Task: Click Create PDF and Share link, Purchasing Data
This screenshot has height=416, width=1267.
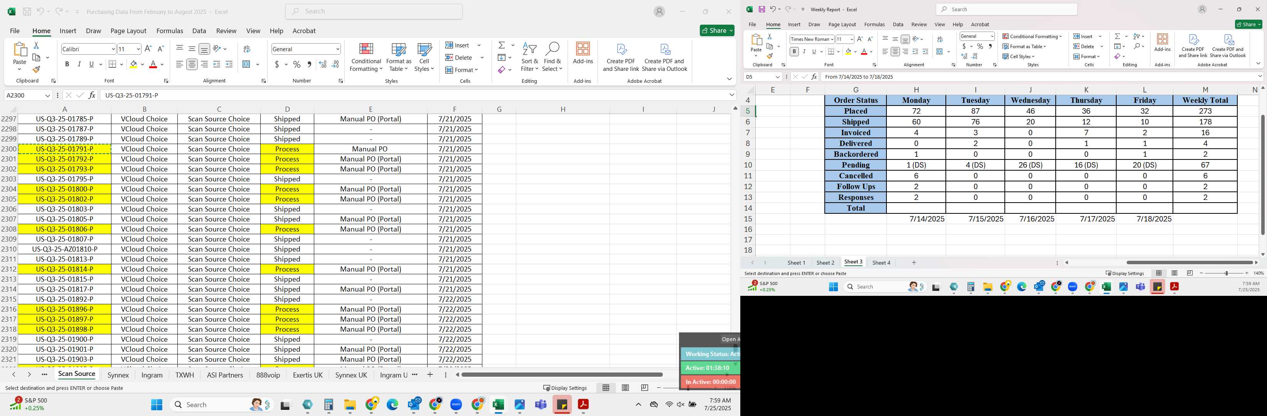Action: (621, 57)
